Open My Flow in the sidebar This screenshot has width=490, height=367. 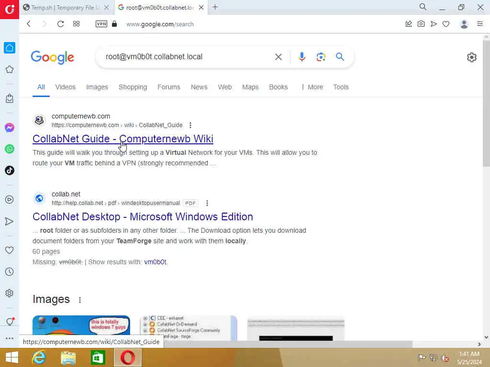pyautogui.click(x=10, y=221)
